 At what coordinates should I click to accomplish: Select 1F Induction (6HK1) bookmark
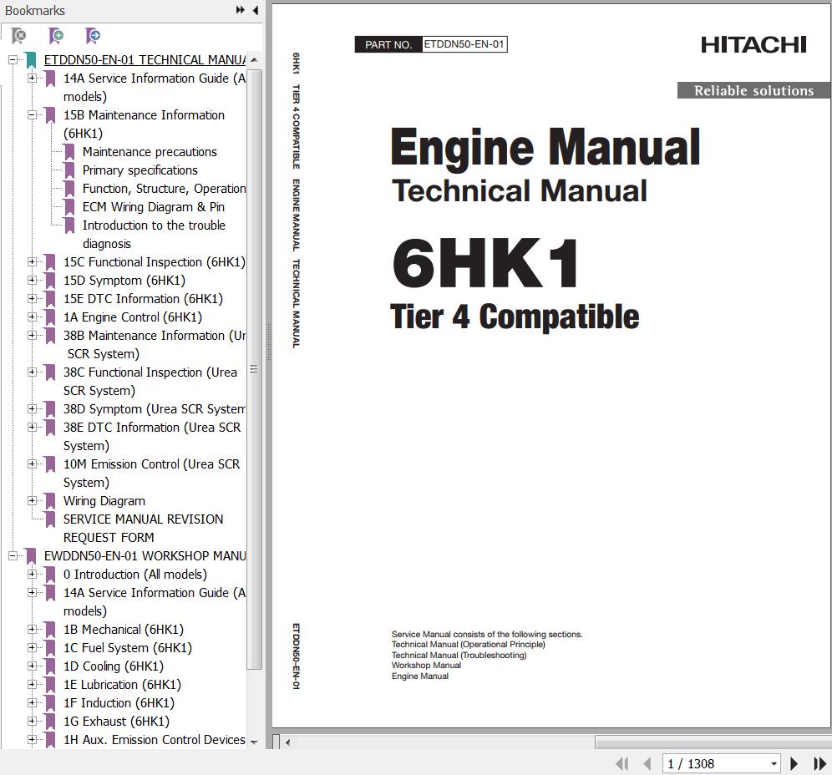pyautogui.click(x=119, y=703)
